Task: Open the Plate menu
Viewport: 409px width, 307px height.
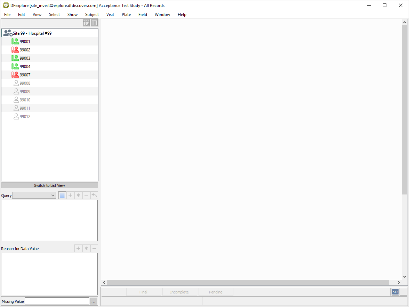Action: click(x=126, y=15)
